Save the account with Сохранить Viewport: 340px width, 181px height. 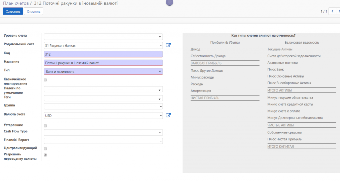click(x=13, y=11)
